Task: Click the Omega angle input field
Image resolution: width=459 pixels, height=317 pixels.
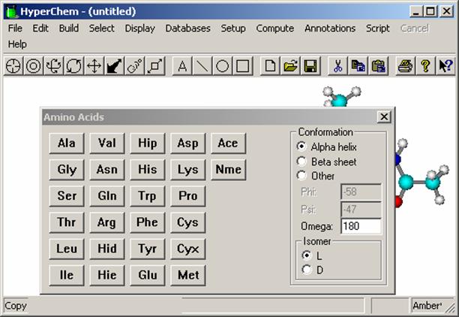Action: click(x=361, y=226)
